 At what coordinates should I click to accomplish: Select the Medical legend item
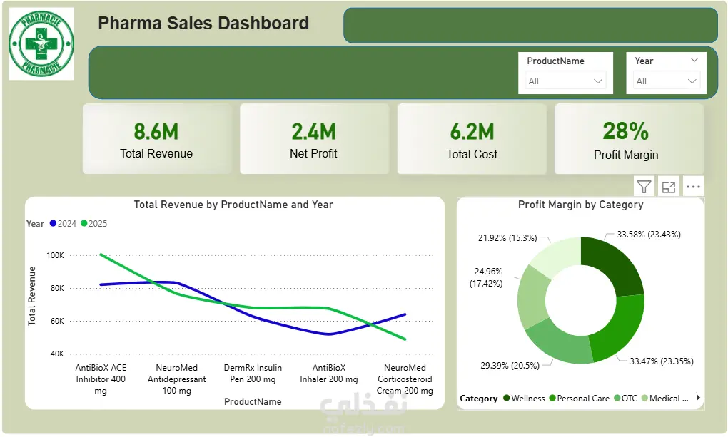(x=665, y=398)
